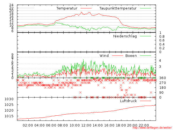Click the 14:00 time axis label
Image resolution: width=173 pixels, height=130 pixels.
[x=98, y=125]
